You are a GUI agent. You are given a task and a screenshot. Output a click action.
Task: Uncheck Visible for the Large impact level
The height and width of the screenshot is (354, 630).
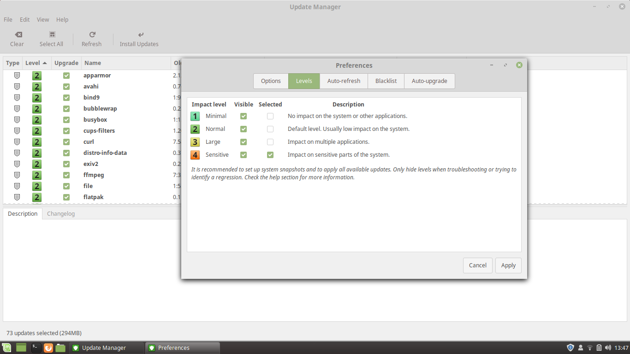[244, 142]
